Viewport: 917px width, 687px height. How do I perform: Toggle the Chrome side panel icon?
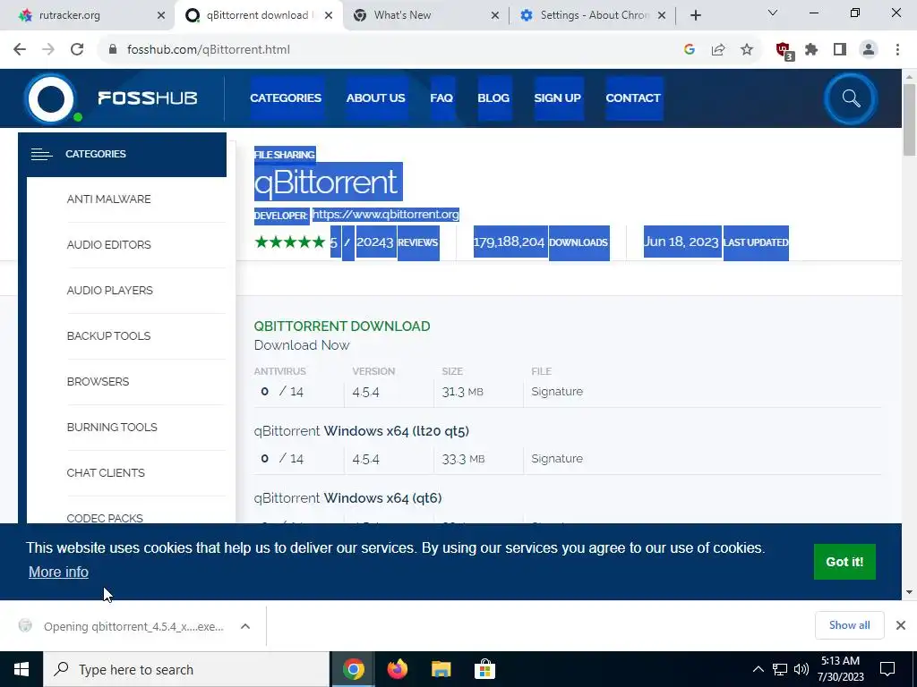tap(840, 50)
